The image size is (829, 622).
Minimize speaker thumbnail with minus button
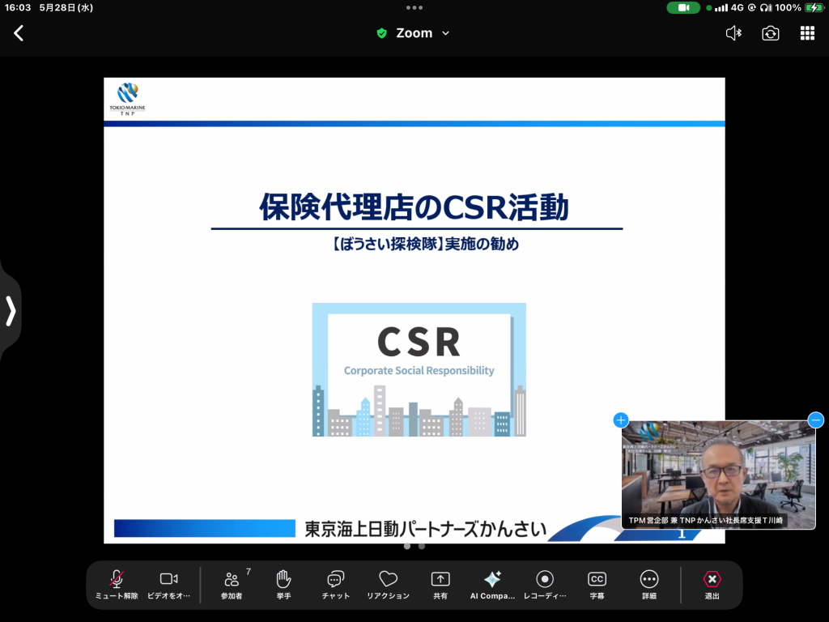816,420
